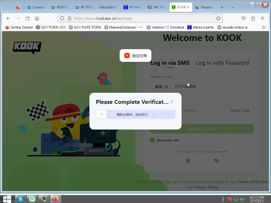Open the Pocket save icon

pyautogui.click(x=243, y=18)
